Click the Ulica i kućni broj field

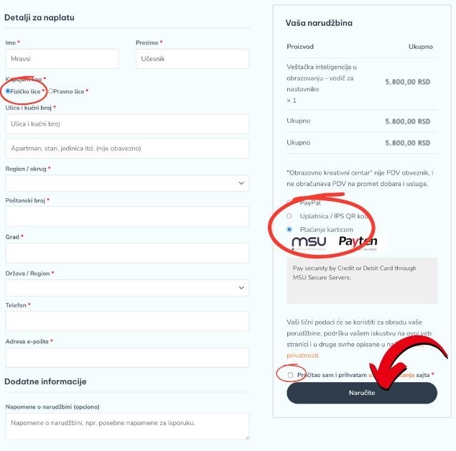coord(126,124)
